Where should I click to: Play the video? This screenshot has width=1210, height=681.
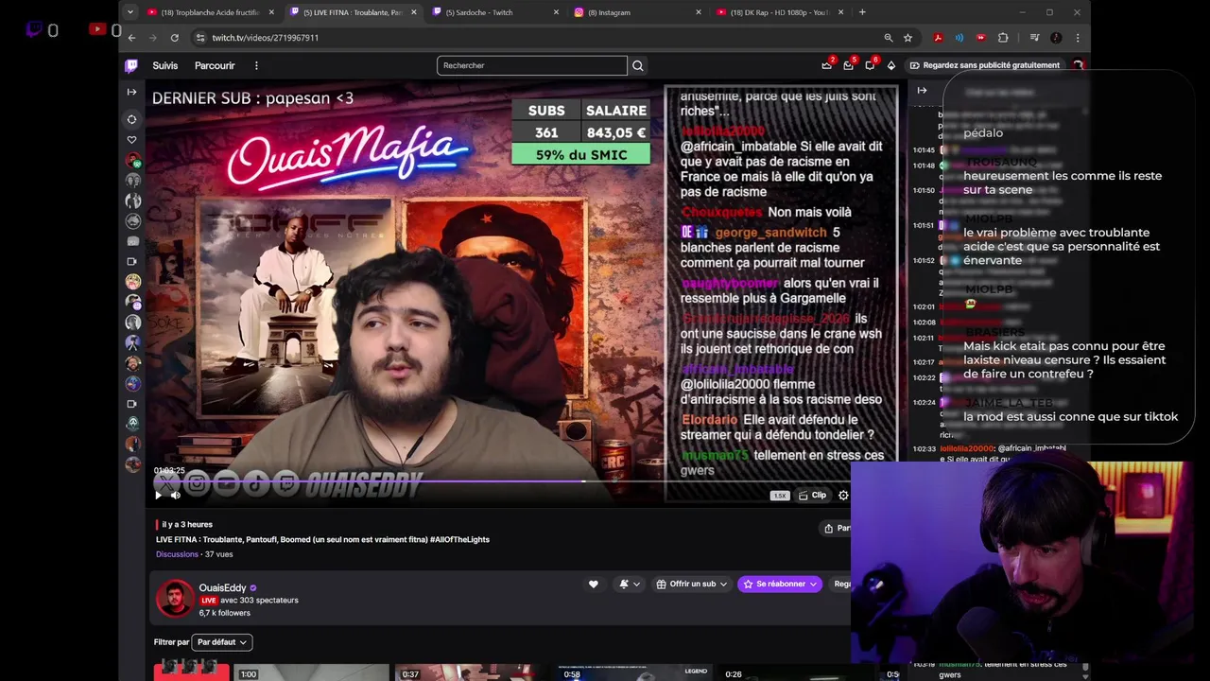tap(158, 495)
